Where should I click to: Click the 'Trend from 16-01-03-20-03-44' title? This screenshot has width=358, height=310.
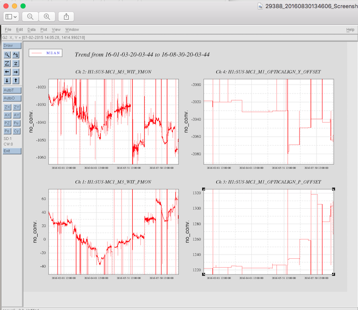click(142, 55)
